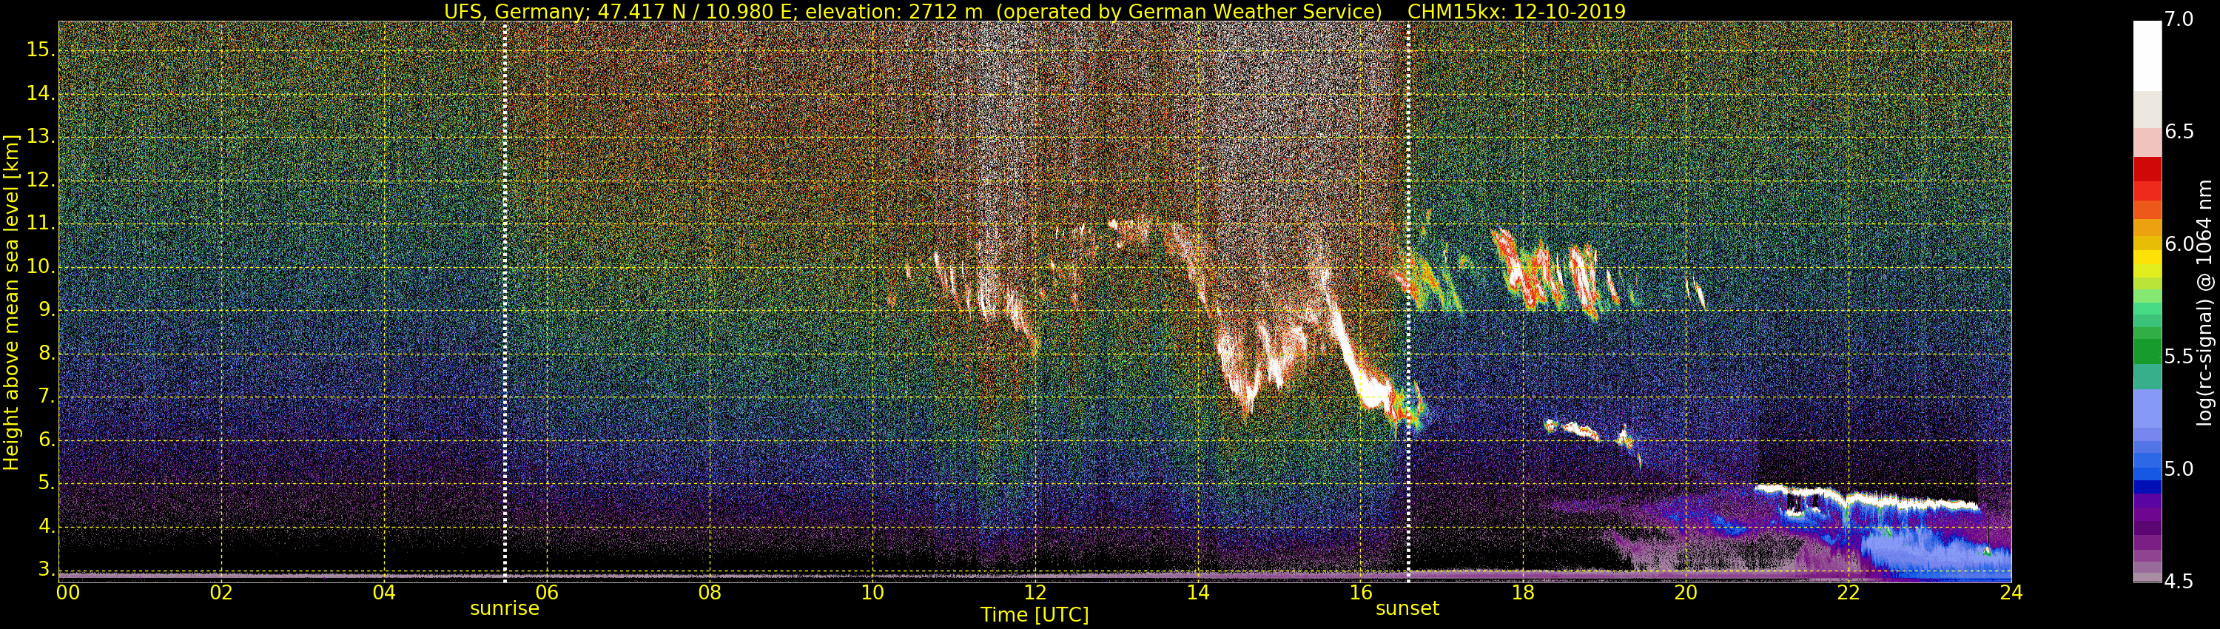Select the "sunrise" label below the time axis
Image resolution: width=2220 pixels, height=629 pixels.
504,608
